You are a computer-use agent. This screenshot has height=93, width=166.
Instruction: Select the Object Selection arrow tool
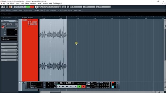coord(36,7)
